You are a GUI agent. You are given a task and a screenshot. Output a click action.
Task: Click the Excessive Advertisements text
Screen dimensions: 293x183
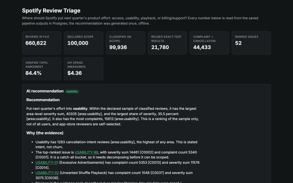coord(81,163)
